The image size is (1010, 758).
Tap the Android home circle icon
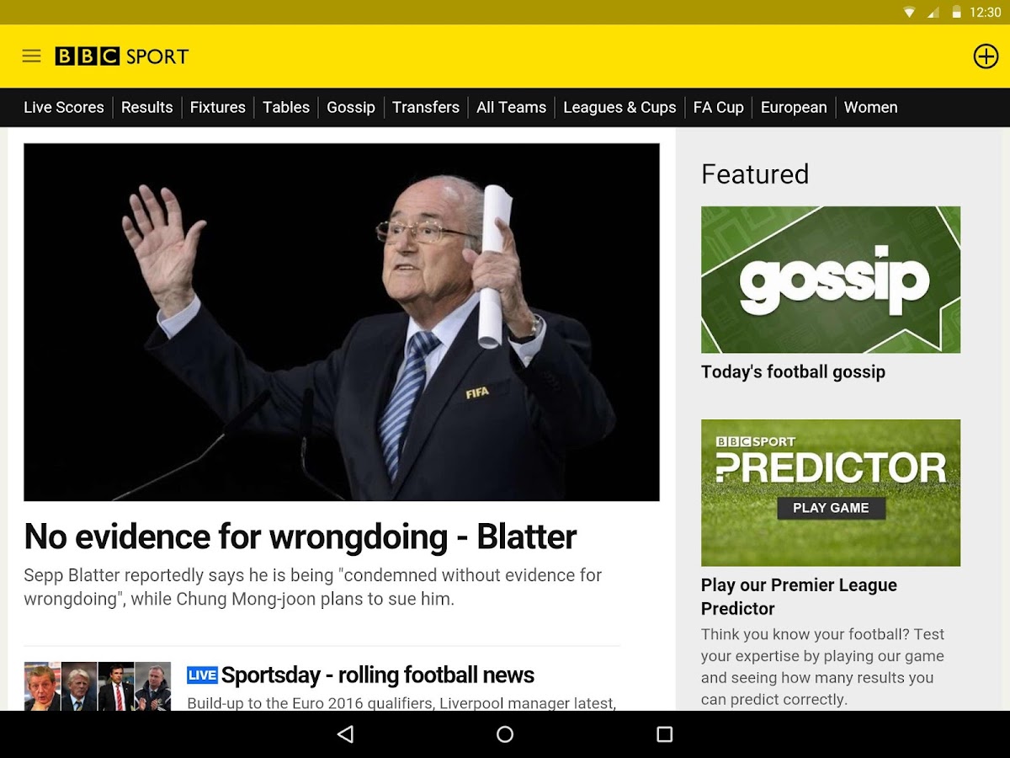pyautogui.click(x=505, y=734)
